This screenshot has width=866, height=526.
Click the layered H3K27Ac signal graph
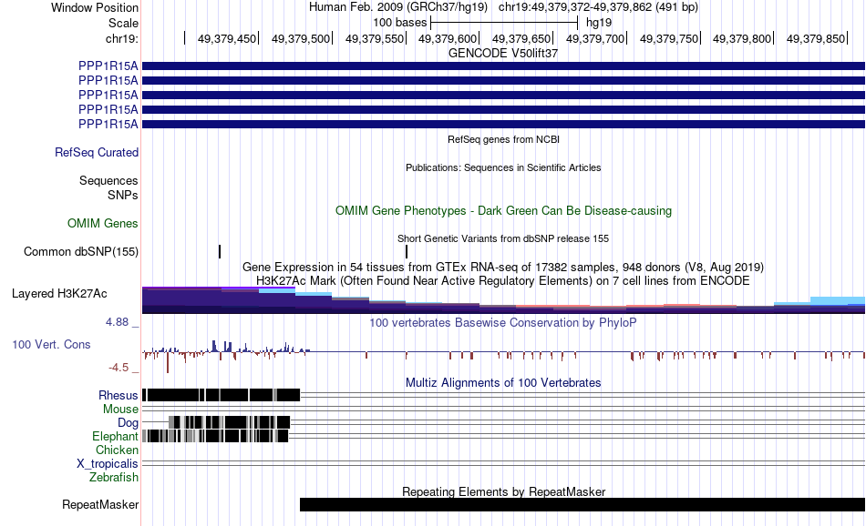[503, 300]
